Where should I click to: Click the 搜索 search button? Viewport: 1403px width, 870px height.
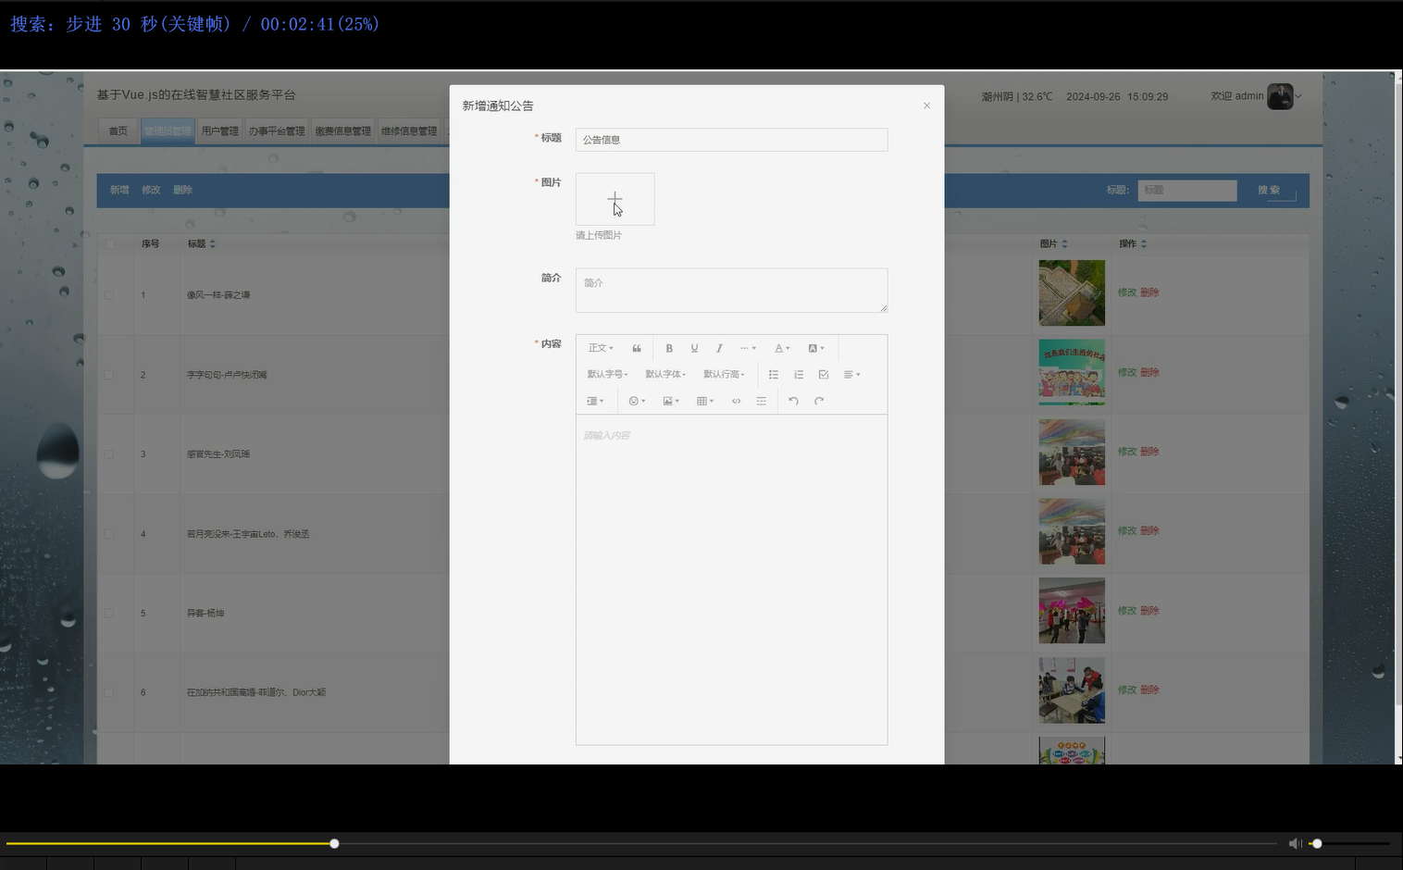(x=1269, y=191)
